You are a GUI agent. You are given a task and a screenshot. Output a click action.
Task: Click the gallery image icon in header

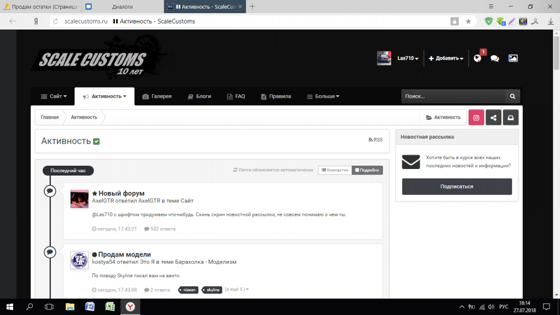(512, 58)
